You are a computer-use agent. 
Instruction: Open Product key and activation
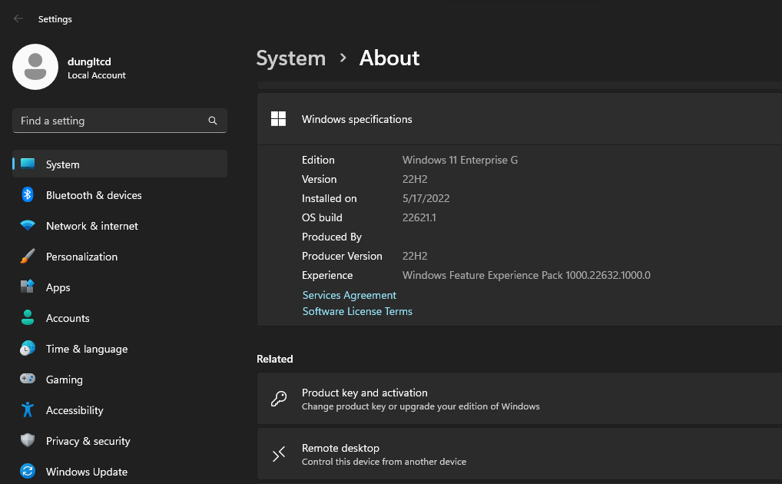pos(519,399)
